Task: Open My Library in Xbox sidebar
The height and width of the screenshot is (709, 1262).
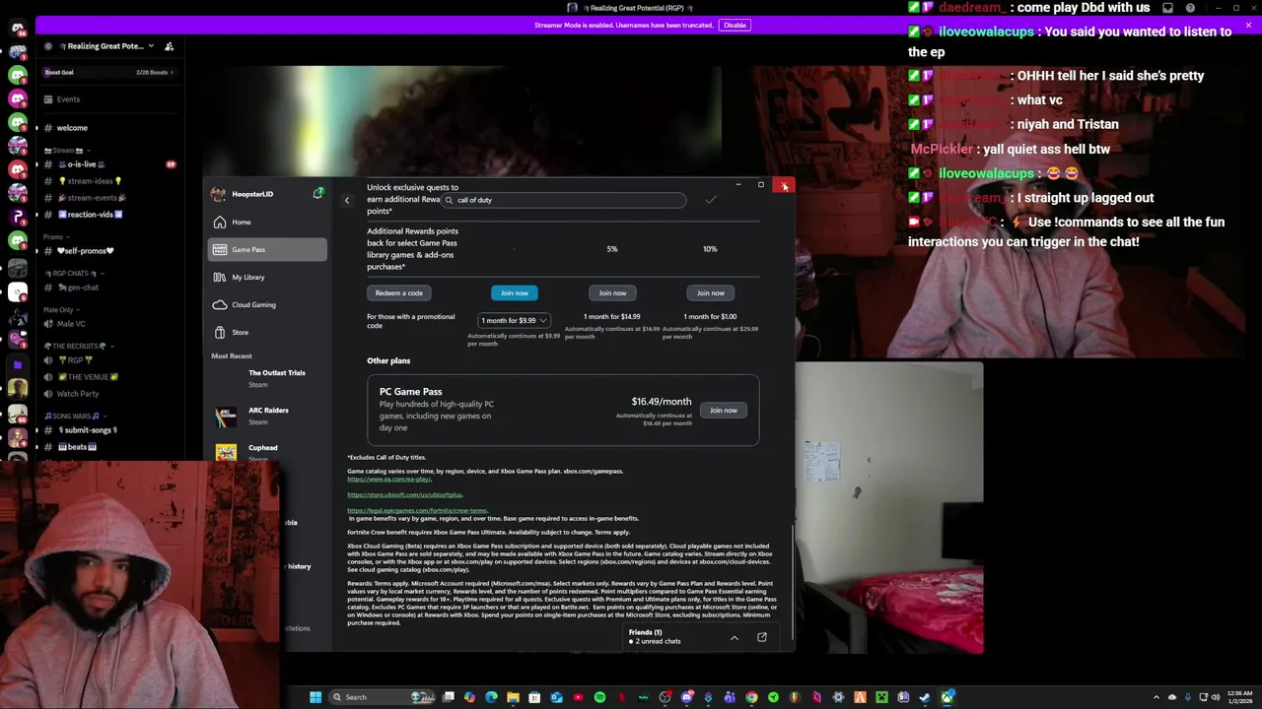Action: point(266,277)
